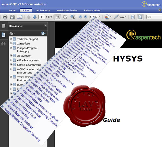Screen dimensions: 162x147
Task: Click the small round icon below the aspentech header logo
Action: click(160, 10)
